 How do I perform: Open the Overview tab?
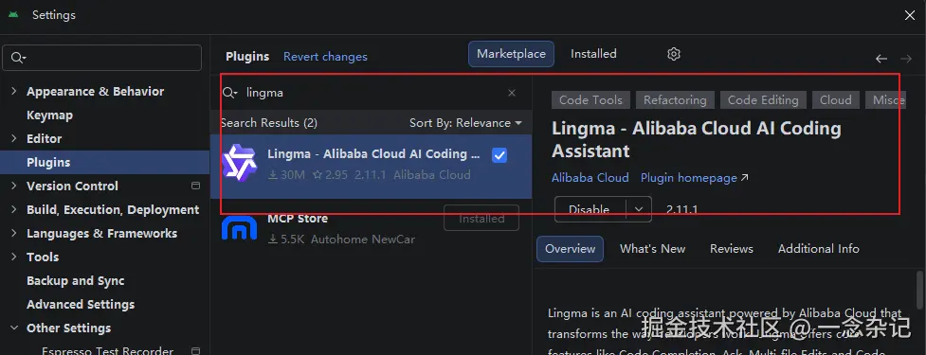tap(570, 249)
